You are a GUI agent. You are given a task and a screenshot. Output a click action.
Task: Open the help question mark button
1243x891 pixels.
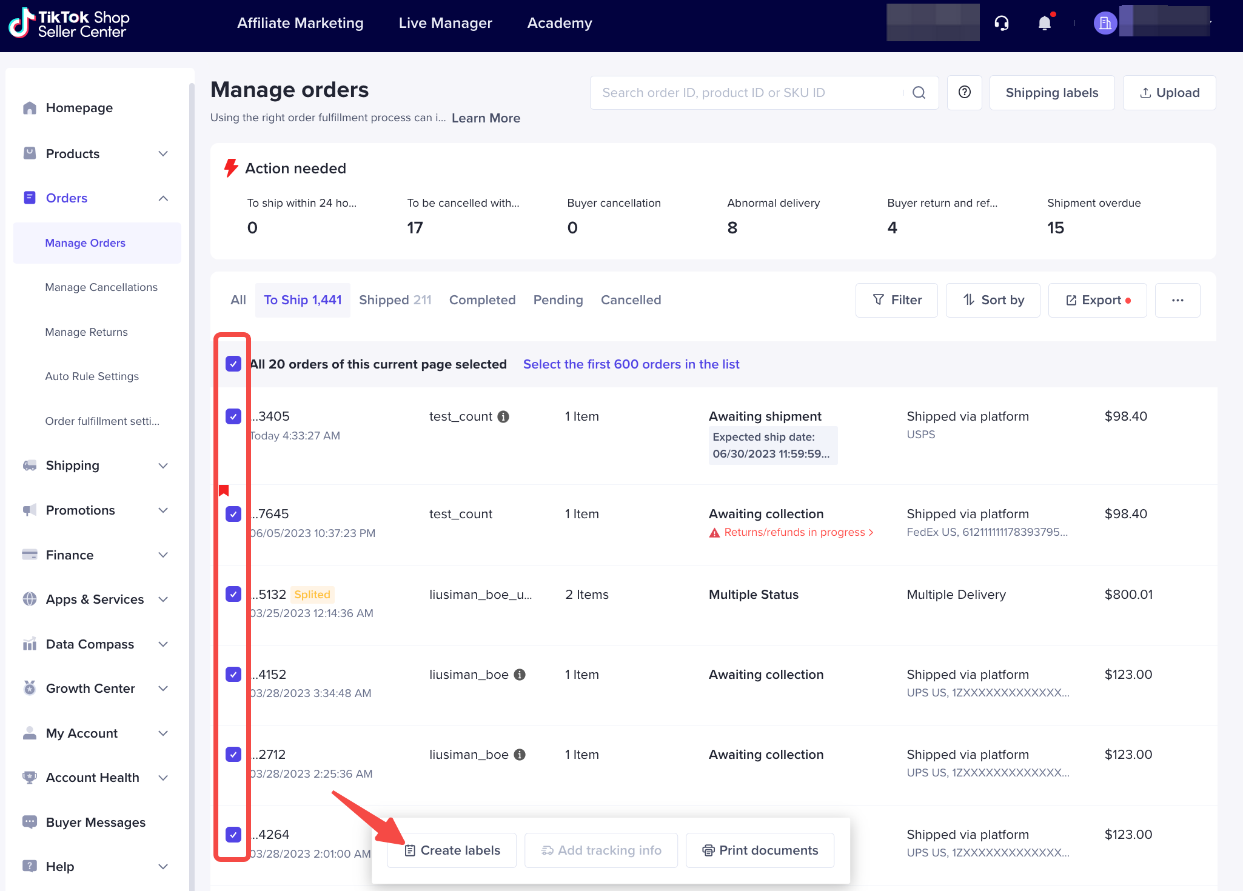click(x=965, y=92)
